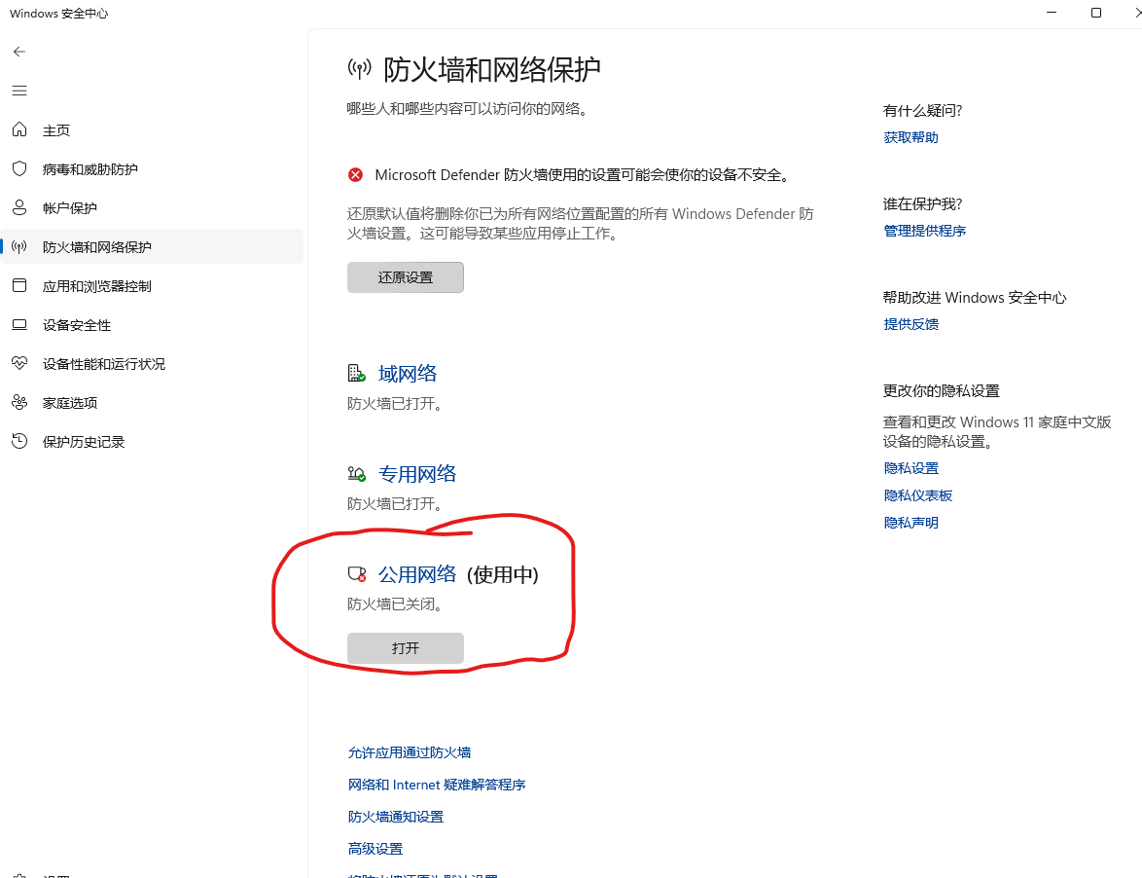Click 打开 to turn on public firewall
1142x878 pixels.
405,648
